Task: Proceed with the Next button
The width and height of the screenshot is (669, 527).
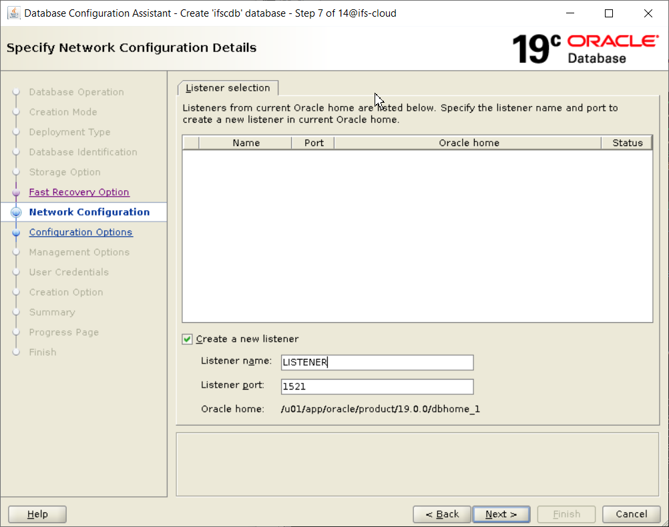Action: click(x=501, y=514)
